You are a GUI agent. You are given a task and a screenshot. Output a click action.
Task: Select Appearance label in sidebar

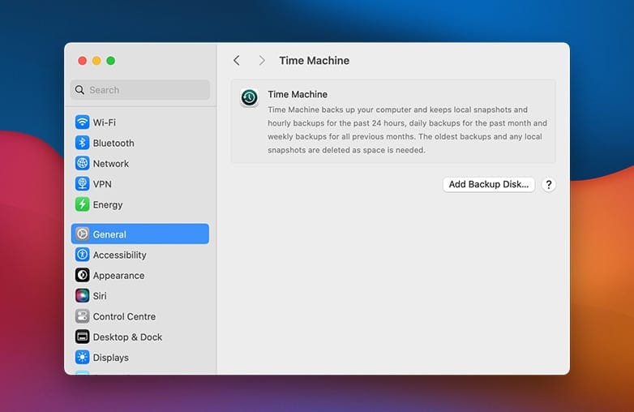(119, 276)
